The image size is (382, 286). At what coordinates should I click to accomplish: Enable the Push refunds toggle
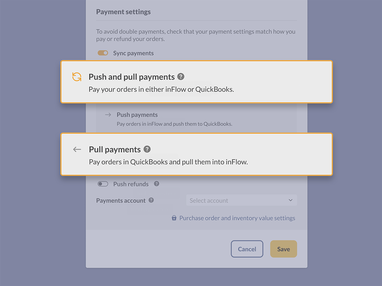[x=103, y=184]
